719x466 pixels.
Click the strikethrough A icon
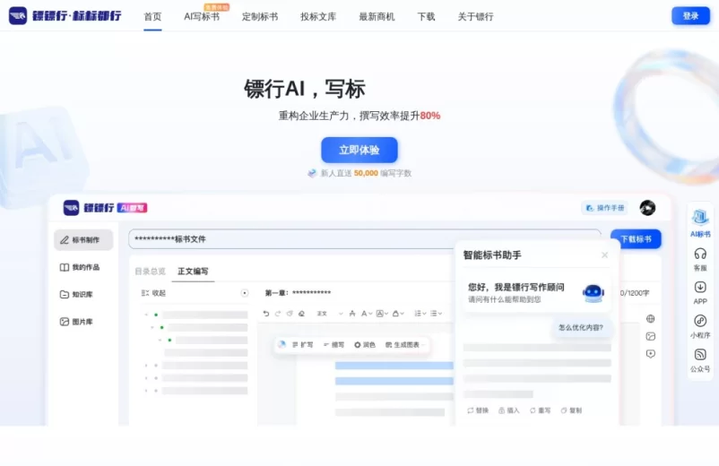(352, 314)
